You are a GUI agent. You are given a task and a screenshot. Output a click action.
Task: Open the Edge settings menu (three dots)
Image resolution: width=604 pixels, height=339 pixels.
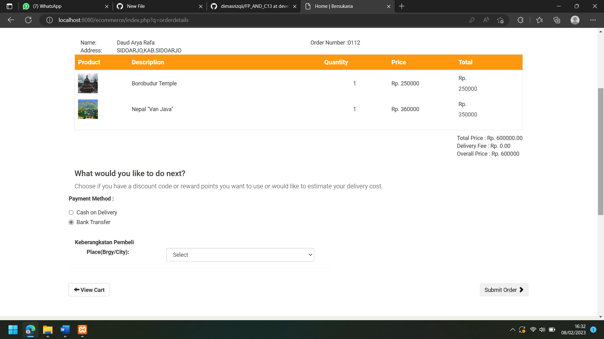coord(593,20)
